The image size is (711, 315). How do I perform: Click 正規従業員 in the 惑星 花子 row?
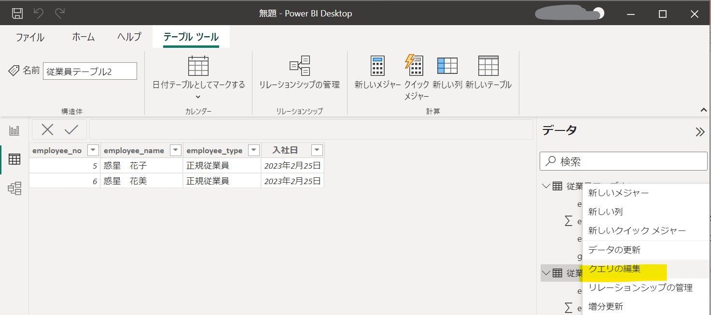(x=222, y=166)
